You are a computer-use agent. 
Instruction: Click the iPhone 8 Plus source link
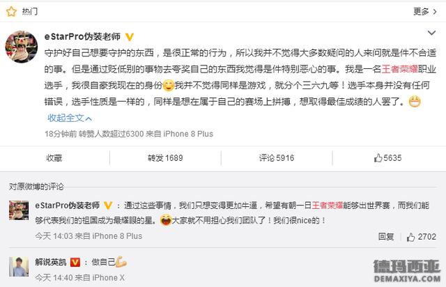[x=188, y=134]
